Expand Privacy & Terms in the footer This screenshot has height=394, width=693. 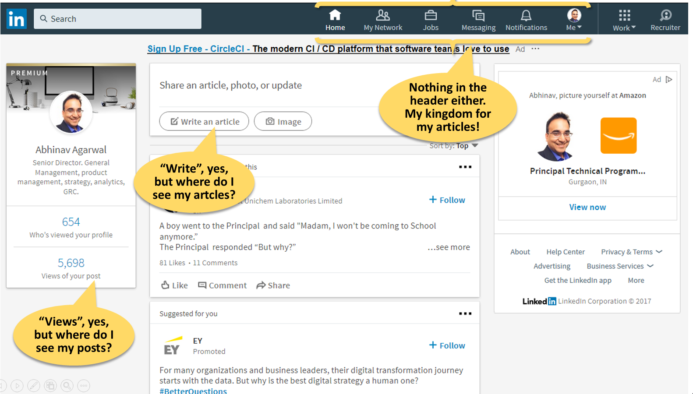coord(632,252)
